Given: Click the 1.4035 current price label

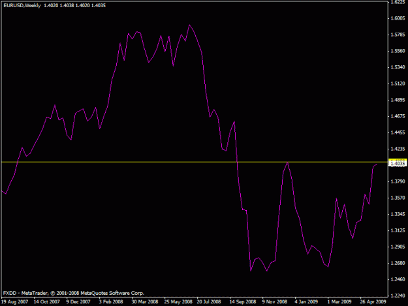Looking at the screenshot, I should click(x=398, y=164).
